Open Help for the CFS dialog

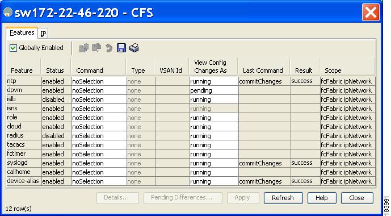coord(322,198)
